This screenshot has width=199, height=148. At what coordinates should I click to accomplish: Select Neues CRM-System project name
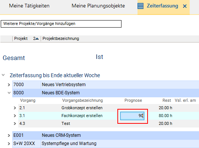pyautogui.click(x=61, y=135)
